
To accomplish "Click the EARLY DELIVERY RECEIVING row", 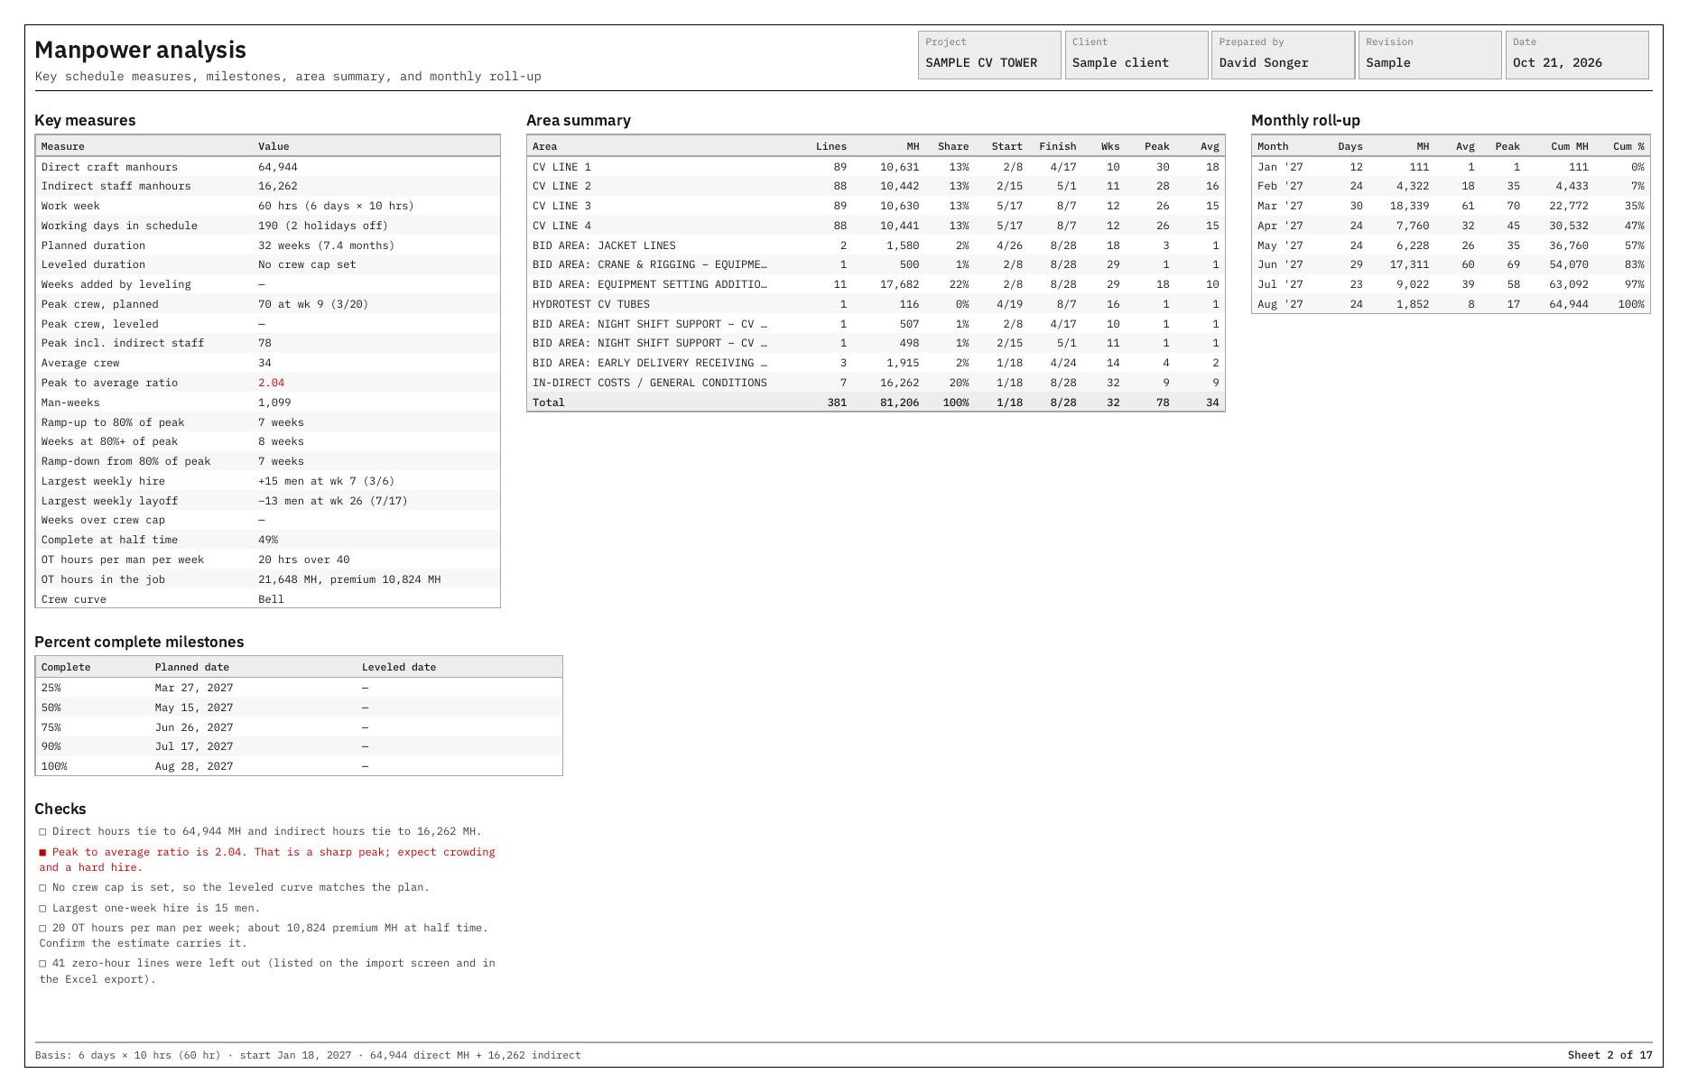I will [876, 363].
